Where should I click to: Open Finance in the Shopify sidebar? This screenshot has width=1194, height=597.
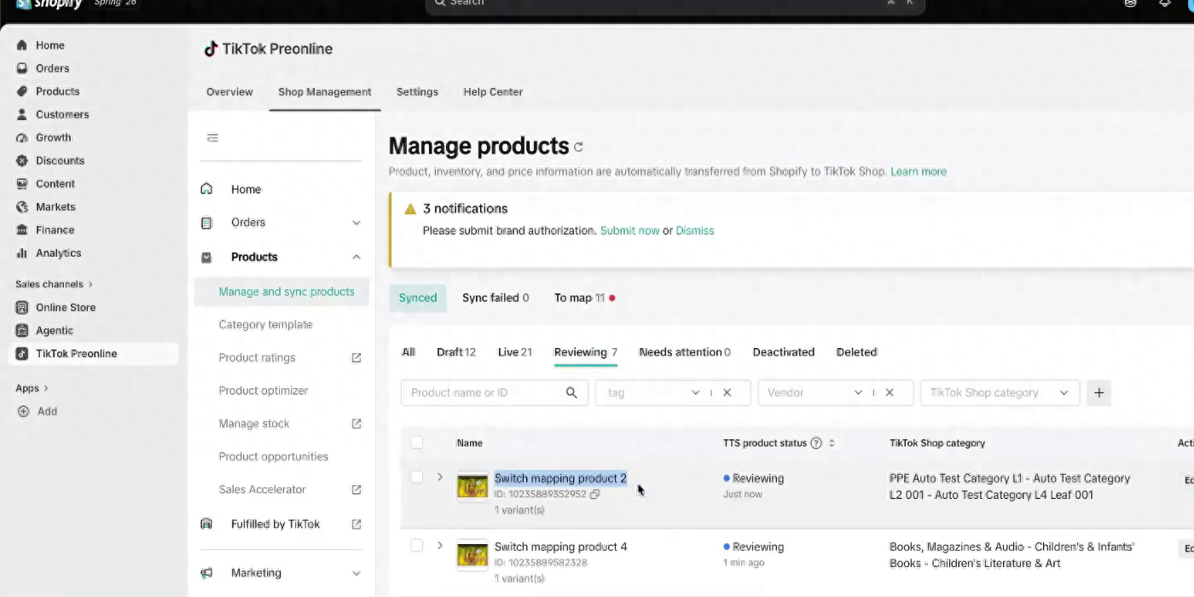point(55,229)
